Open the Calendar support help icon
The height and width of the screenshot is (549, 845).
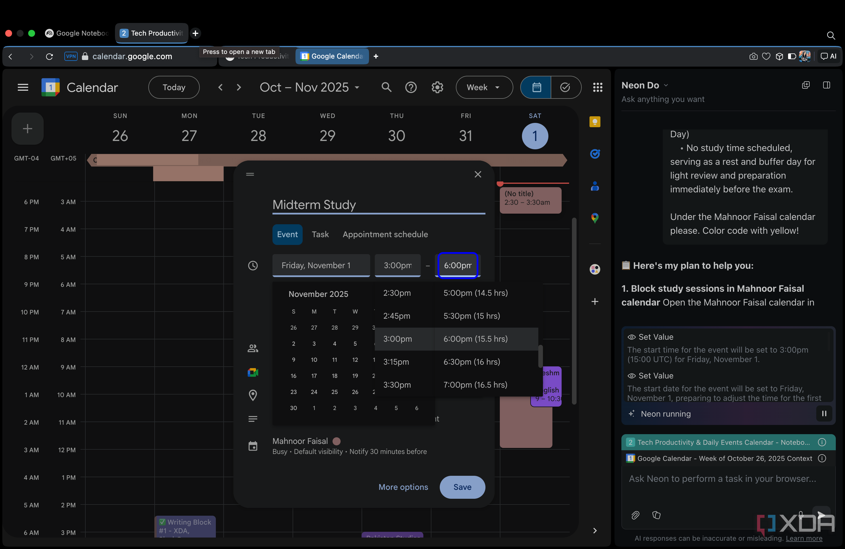tap(411, 87)
